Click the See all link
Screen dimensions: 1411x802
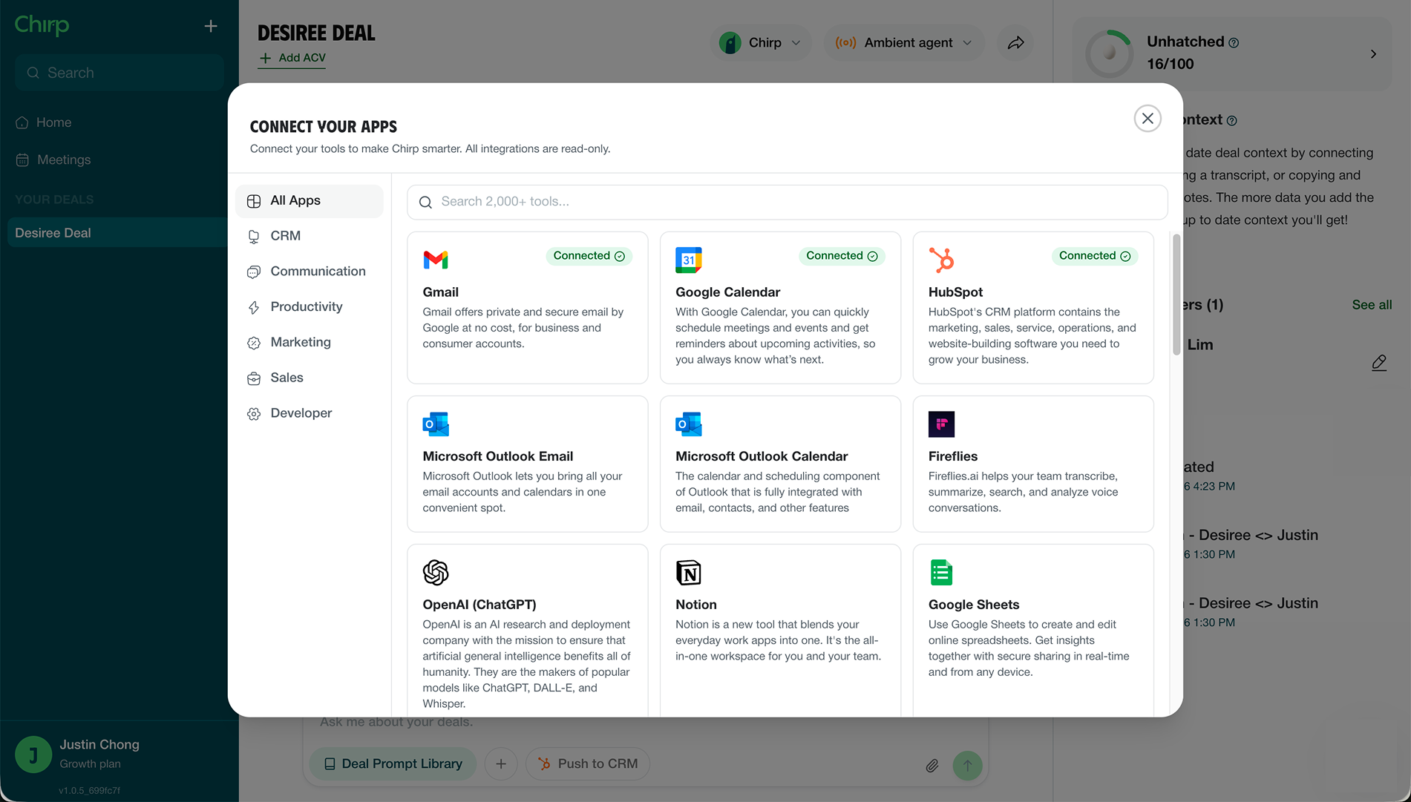click(x=1371, y=304)
